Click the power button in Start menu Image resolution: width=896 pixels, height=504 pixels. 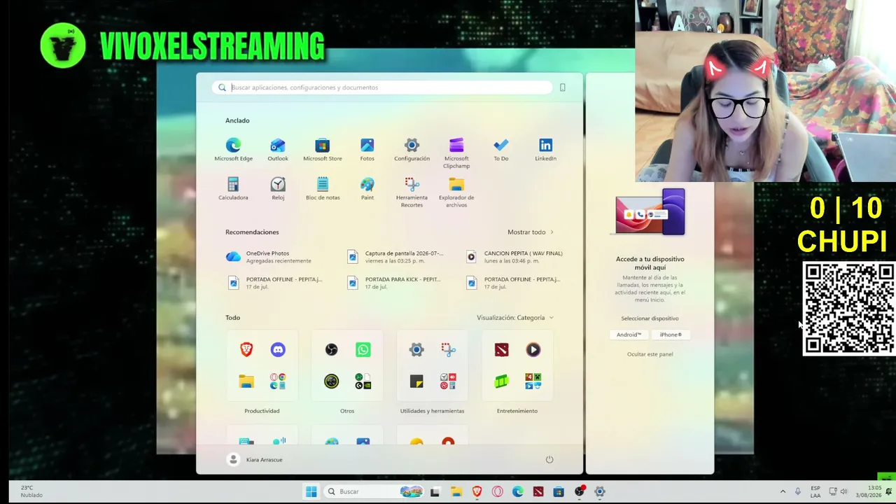pos(549,459)
